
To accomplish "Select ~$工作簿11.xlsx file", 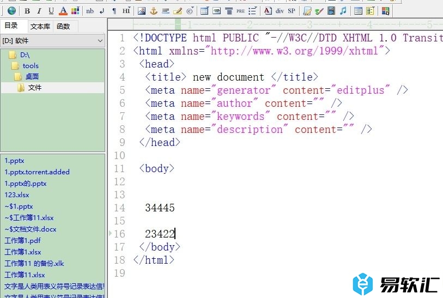I will tap(29, 218).
